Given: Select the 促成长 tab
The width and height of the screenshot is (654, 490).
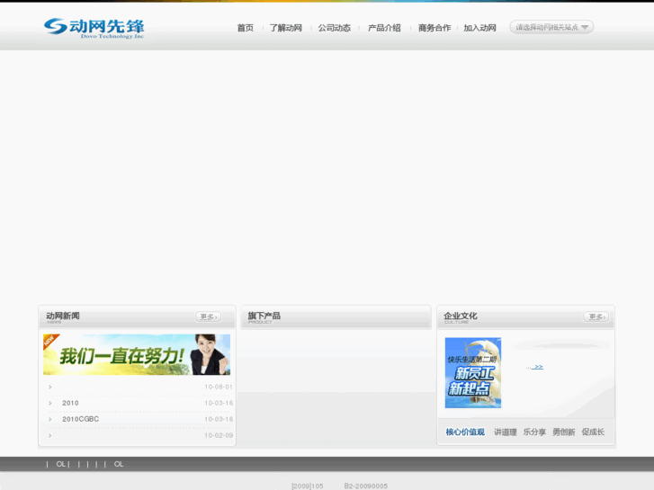Looking at the screenshot, I should (593, 432).
